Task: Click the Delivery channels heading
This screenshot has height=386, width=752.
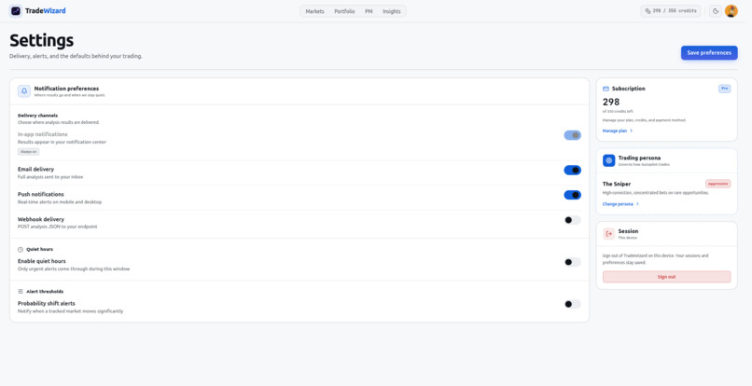Action: tap(37, 116)
